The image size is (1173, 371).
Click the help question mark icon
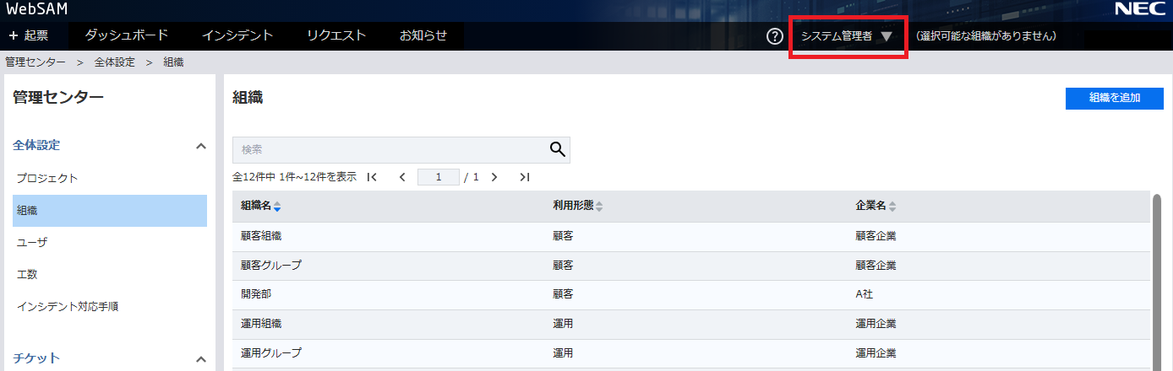(x=774, y=36)
